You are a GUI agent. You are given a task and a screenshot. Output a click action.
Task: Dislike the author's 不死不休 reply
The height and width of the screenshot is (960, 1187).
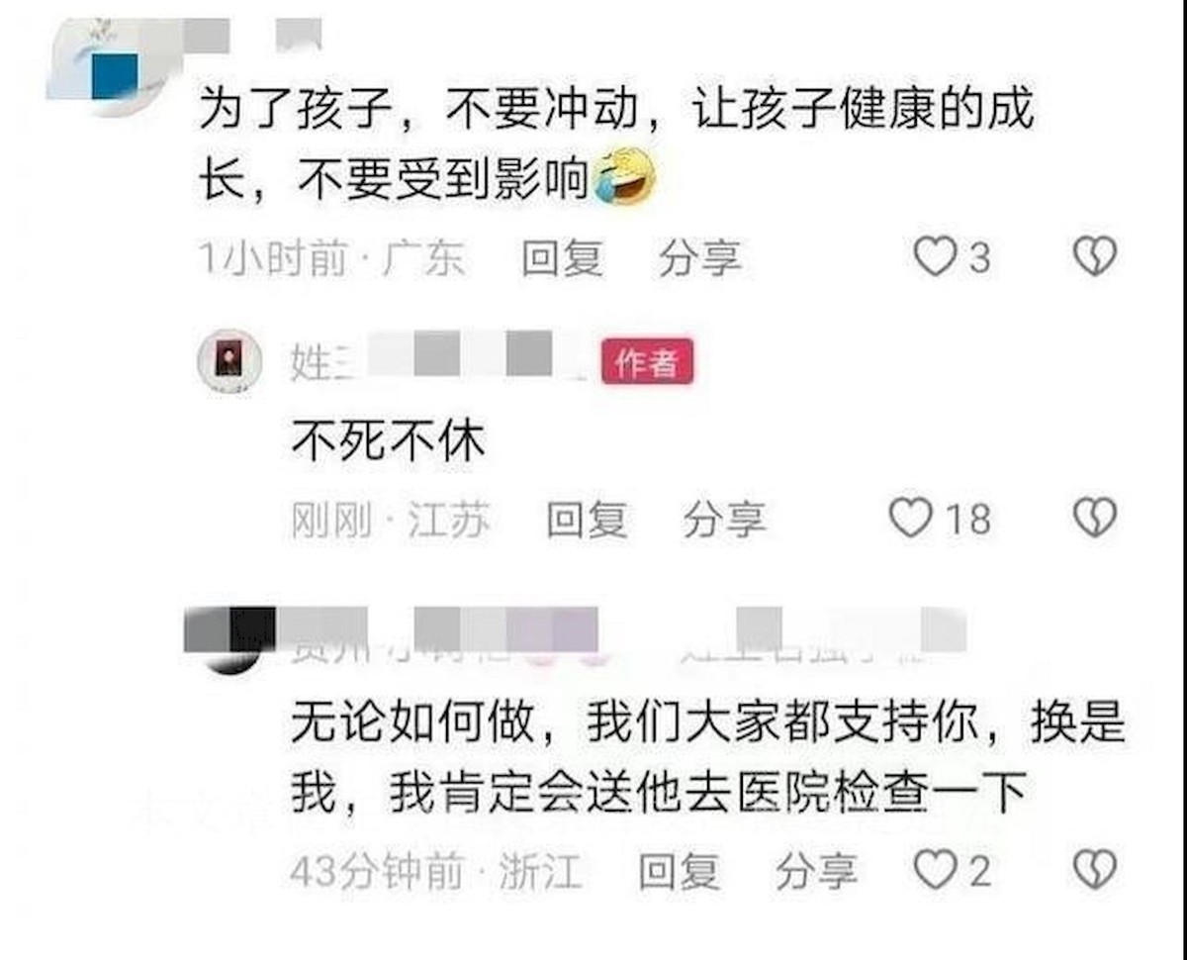point(1095,518)
